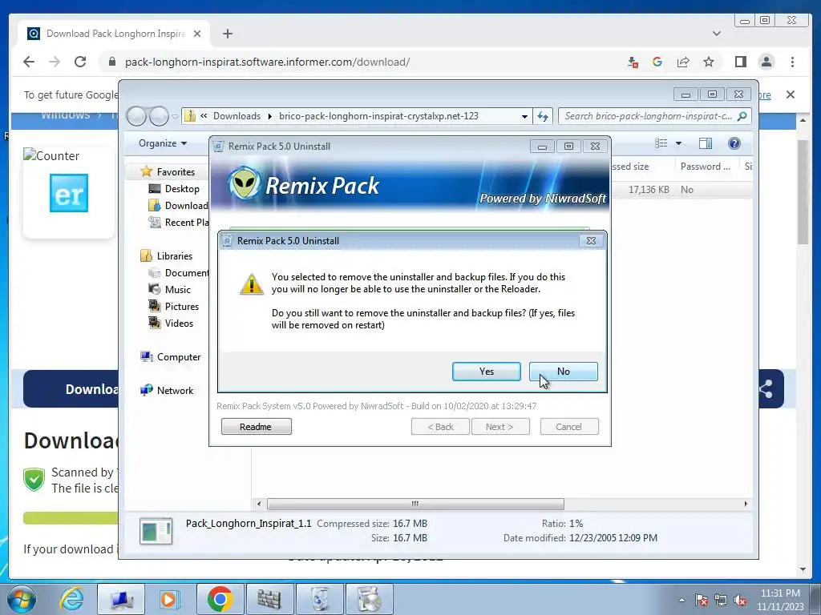This screenshot has height=615, width=821.
Task: Expand Chrome tab search chevron
Action: tap(716, 34)
